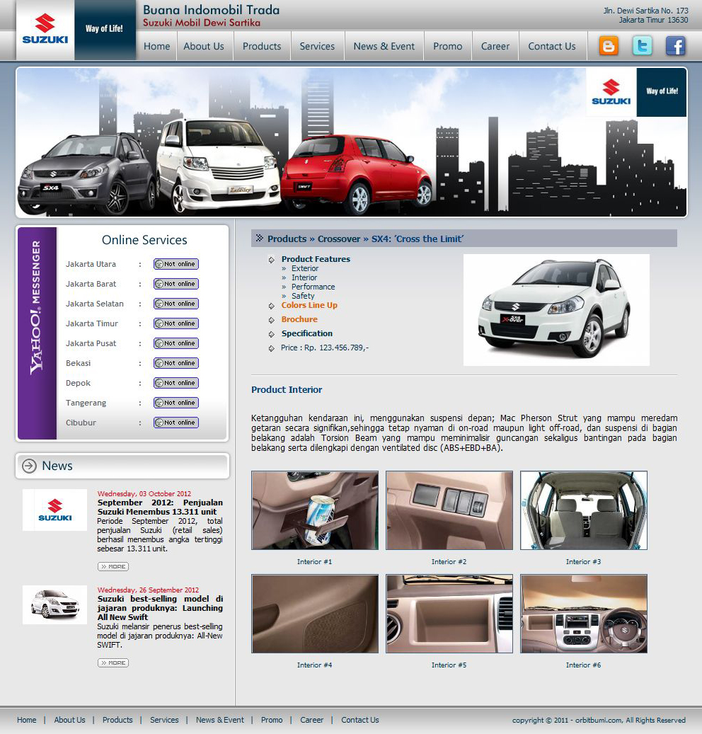This screenshot has height=734, width=702.
Task: Click Jakarta Utara Yahoo status badge
Action: 176,264
